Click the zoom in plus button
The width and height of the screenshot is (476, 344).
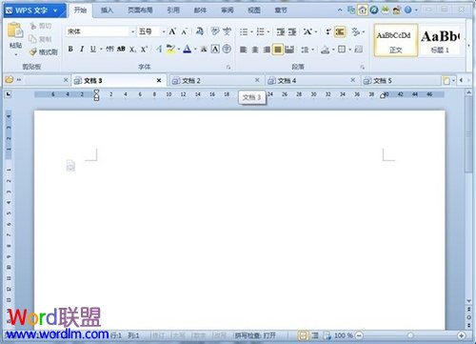[462, 335]
